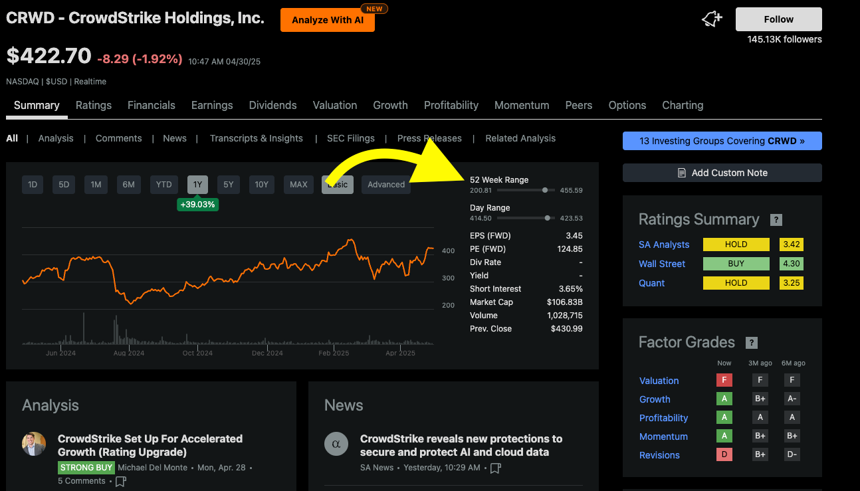Click the Follow button

pos(779,19)
